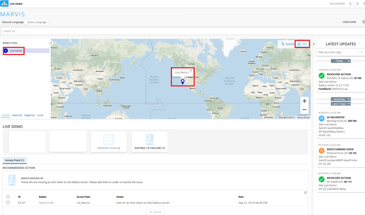This screenshot has width=365, height=215.
Task: Close the Live Demo map popup
Action: 191,70
